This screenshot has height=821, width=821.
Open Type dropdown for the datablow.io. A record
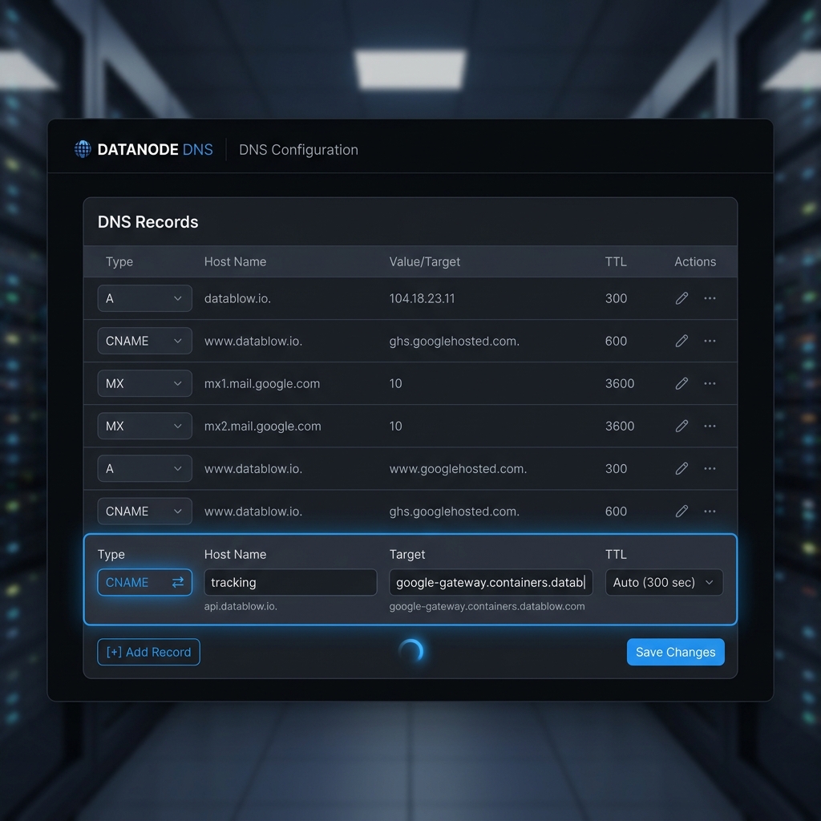click(144, 298)
